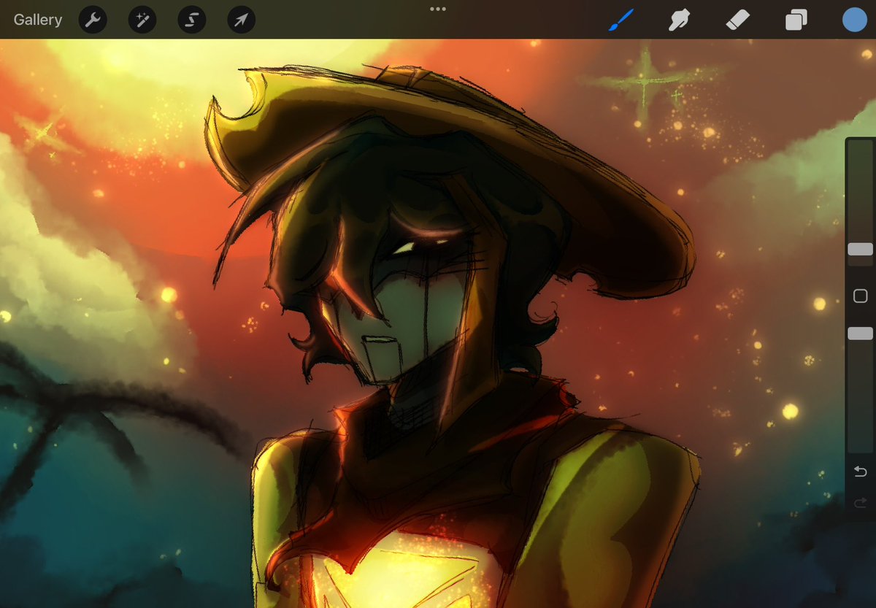Viewport: 876px width, 608px height.
Task: Open the Layers panel
Action: [x=796, y=20]
